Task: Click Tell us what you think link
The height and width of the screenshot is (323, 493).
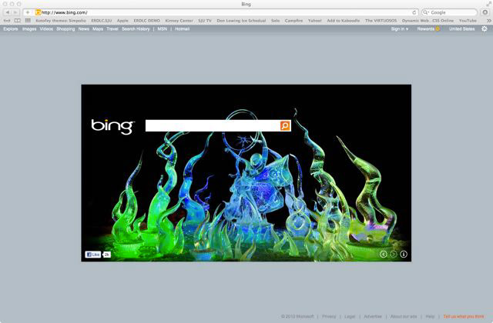Action: (464, 316)
